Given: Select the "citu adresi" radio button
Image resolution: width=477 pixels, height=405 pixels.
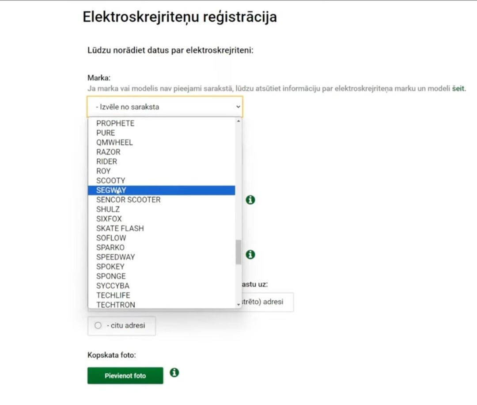Looking at the screenshot, I should tap(98, 325).
